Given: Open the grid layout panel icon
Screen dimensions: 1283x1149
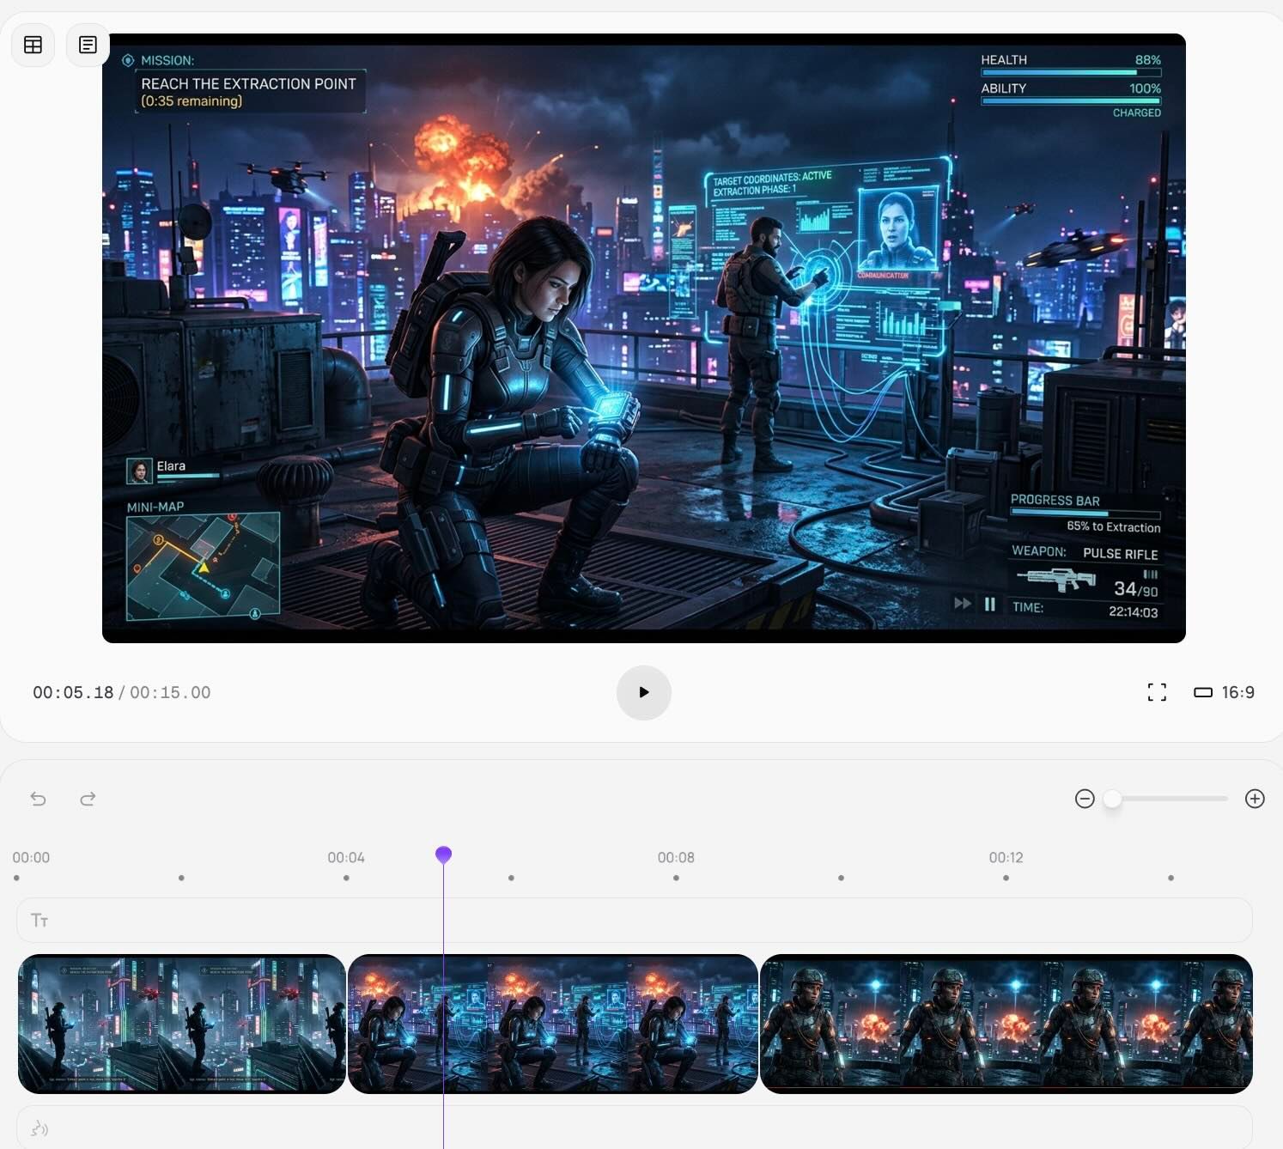Looking at the screenshot, I should point(33,45).
